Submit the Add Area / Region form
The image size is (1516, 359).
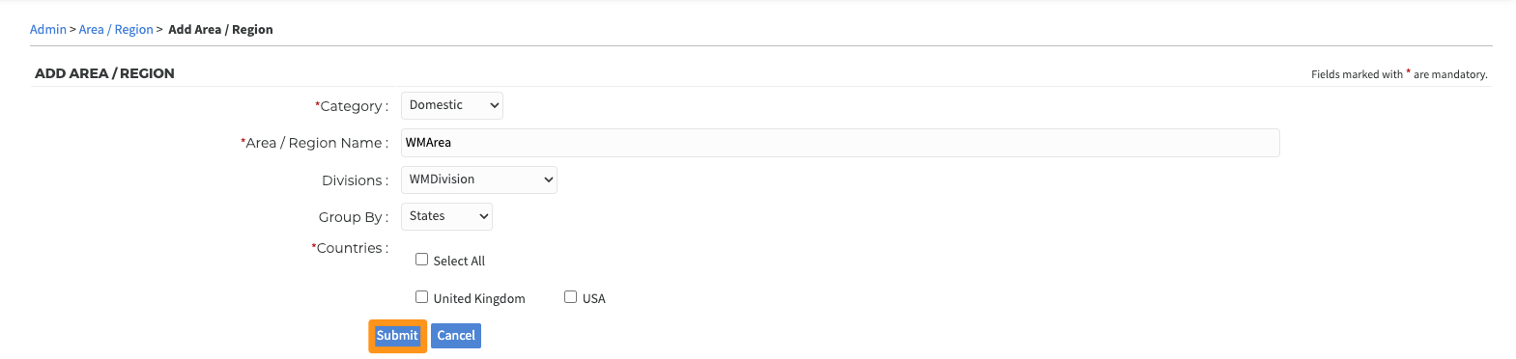coord(397,336)
